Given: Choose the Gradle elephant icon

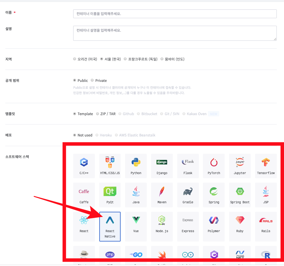Looking at the screenshot, I should click(188, 192).
